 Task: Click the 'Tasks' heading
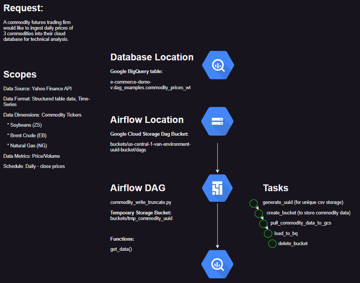click(276, 188)
